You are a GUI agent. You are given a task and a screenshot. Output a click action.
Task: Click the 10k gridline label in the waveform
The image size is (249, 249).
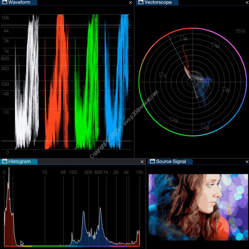[5, 18]
